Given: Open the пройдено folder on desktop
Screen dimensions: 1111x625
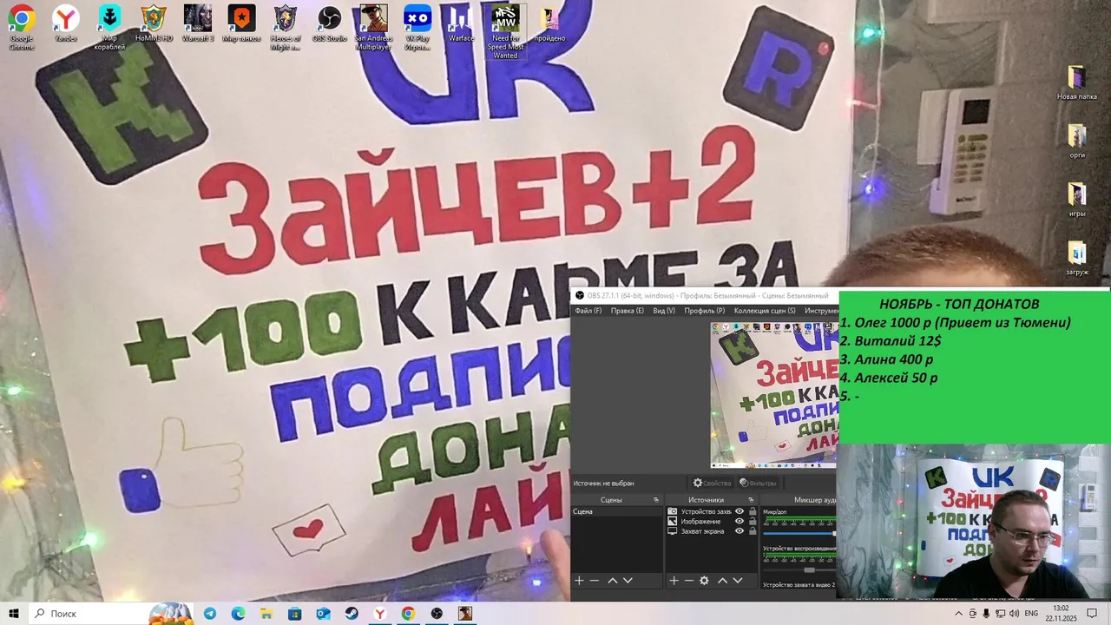Looking at the screenshot, I should pos(549,23).
